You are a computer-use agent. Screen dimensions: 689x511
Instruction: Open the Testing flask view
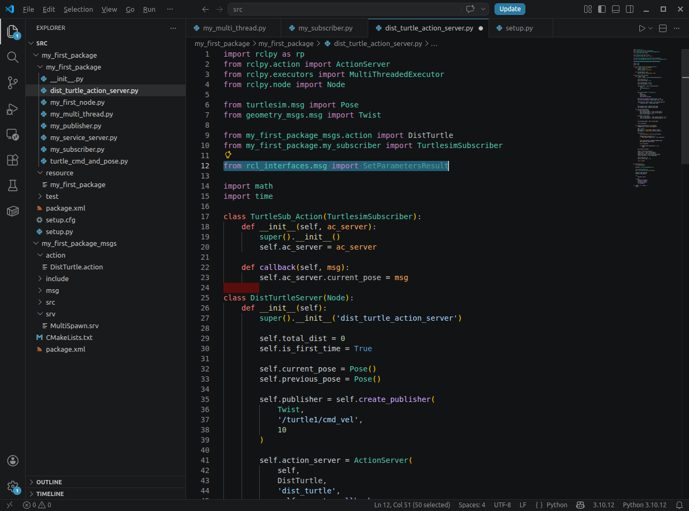click(x=13, y=185)
